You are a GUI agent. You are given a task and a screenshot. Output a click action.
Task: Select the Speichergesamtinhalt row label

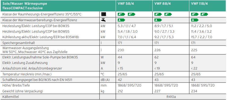tap(19, 43)
